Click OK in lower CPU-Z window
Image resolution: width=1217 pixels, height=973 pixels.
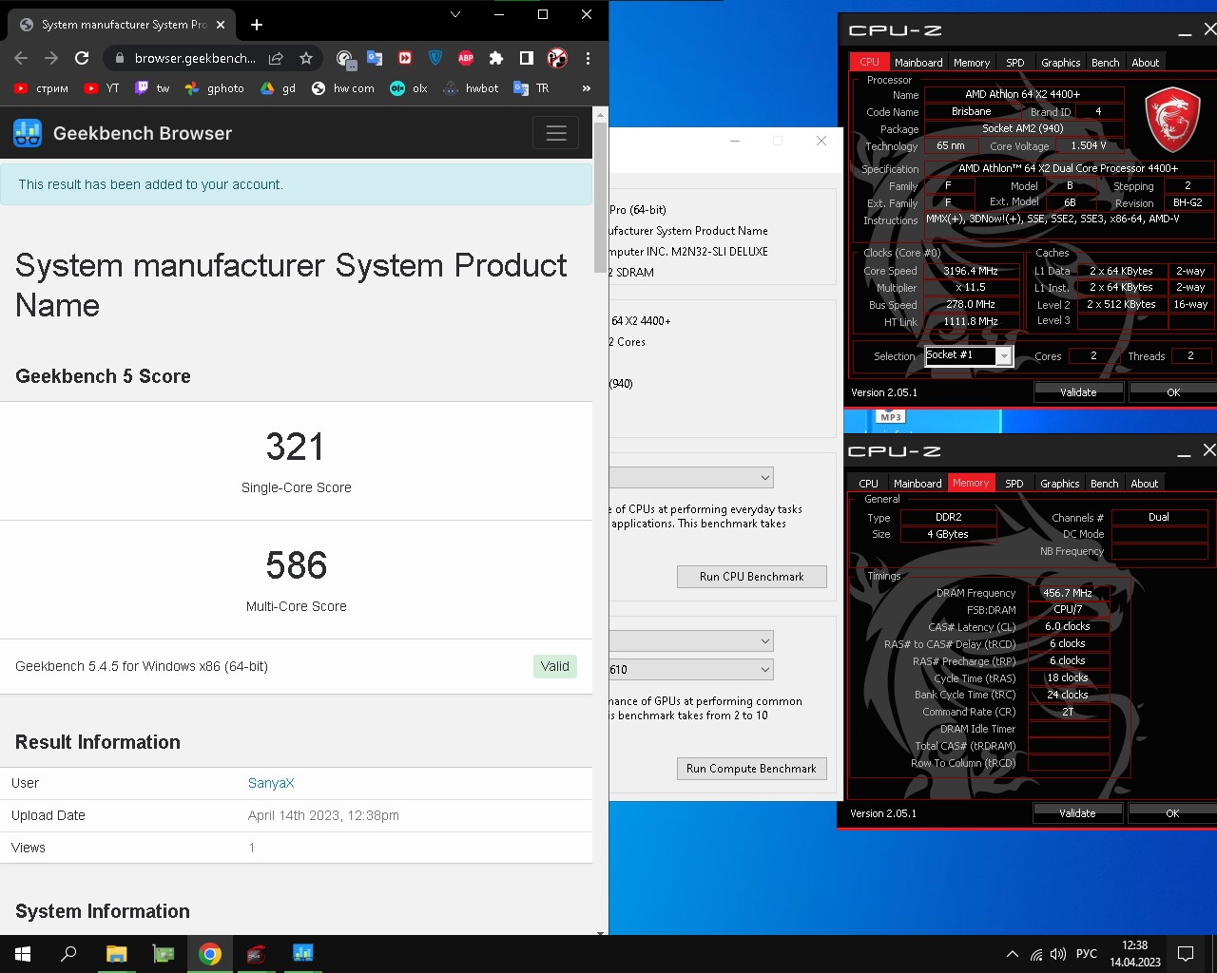tap(1172, 813)
